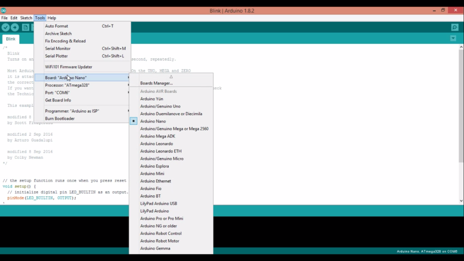464x261 pixels.
Task: Click Serial Plotter in Tools menu
Action: (56, 56)
